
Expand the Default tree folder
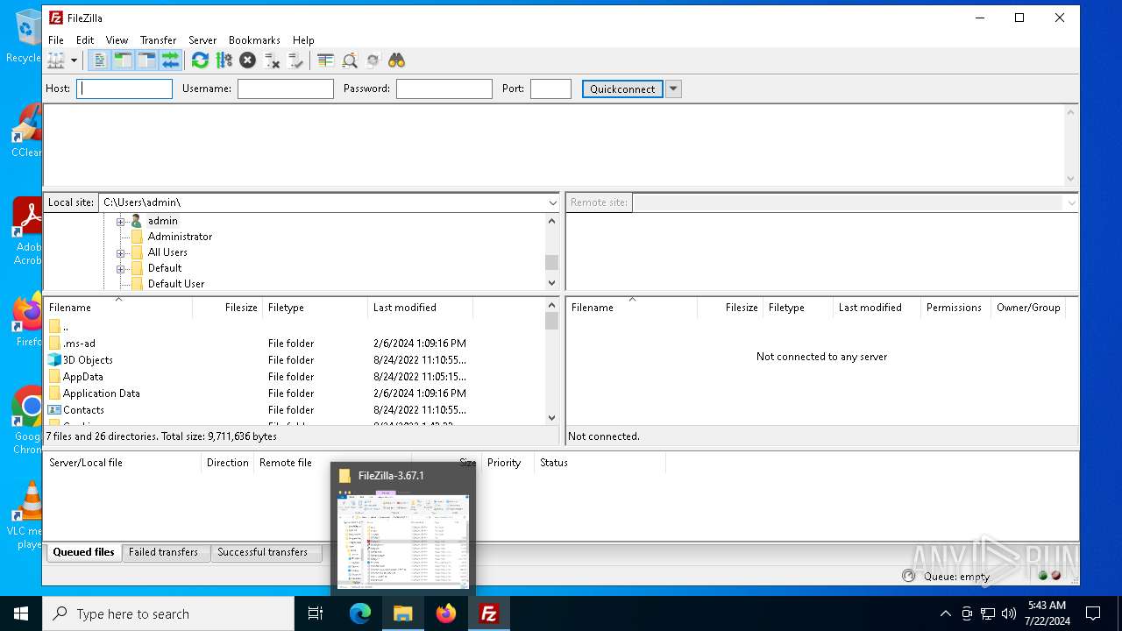point(121,268)
